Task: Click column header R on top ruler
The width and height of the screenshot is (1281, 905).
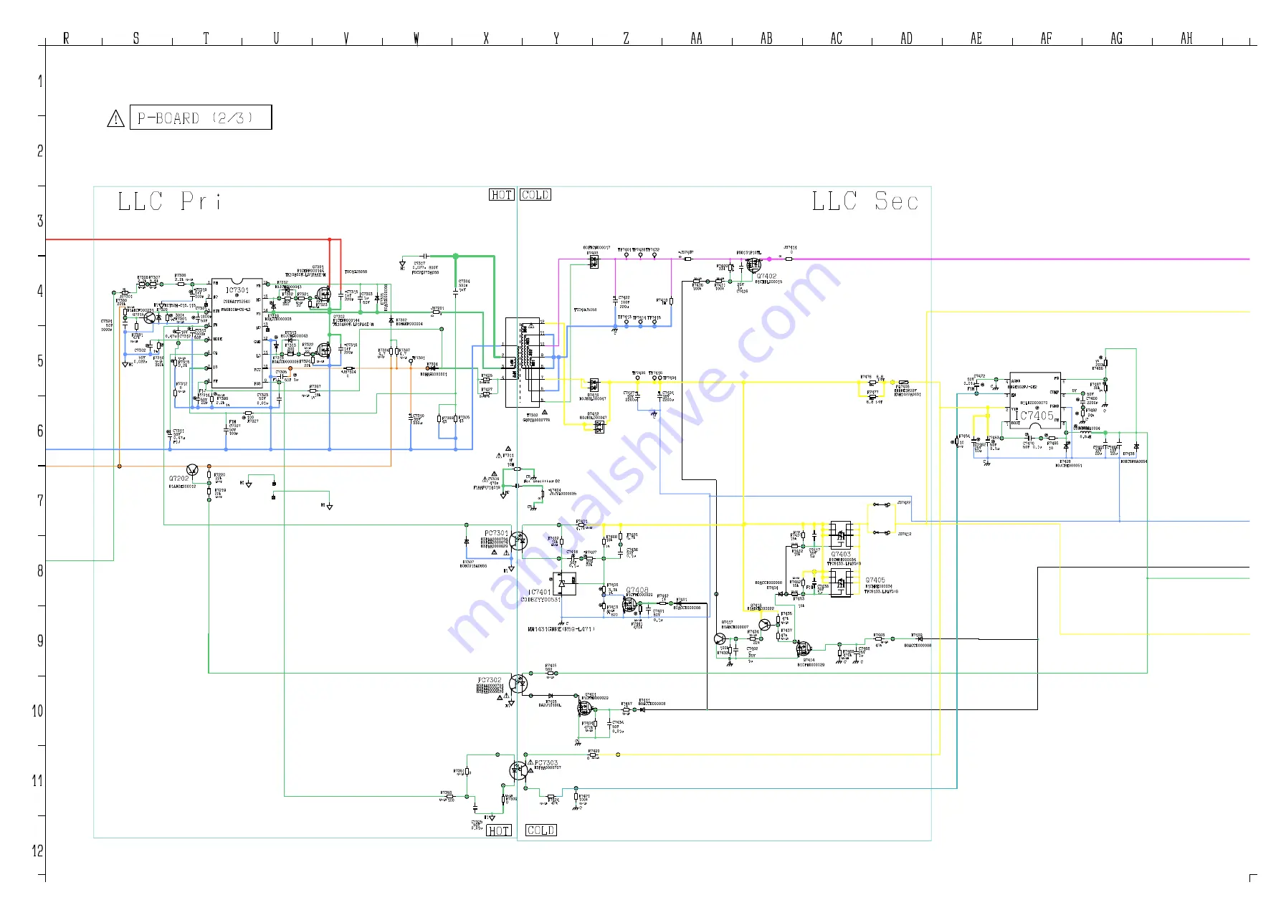Action: click(66, 38)
